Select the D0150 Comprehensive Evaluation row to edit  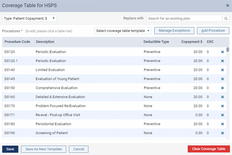[x=114, y=88]
